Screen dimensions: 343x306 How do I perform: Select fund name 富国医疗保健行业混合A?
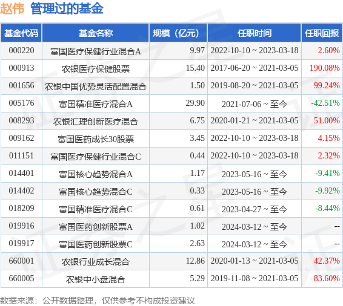coord(96,51)
